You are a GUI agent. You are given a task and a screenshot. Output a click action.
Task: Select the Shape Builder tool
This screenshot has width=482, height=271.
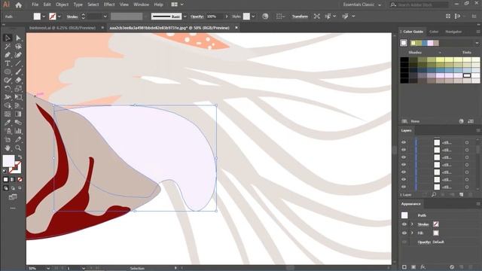8,105
